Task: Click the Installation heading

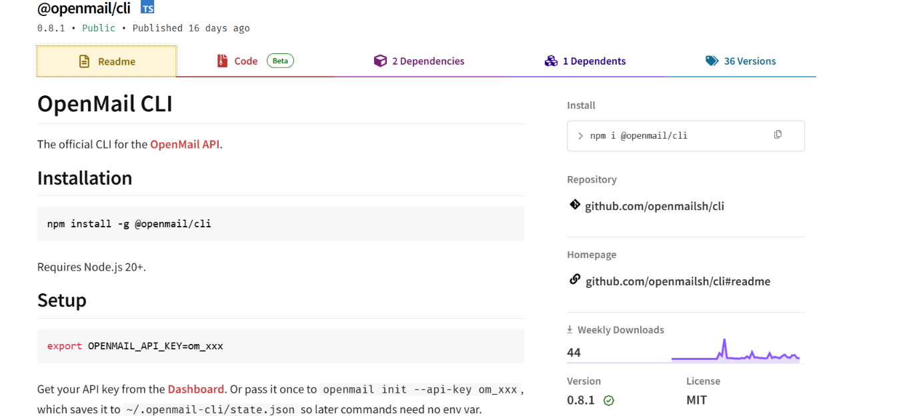Action: click(85, 178)
